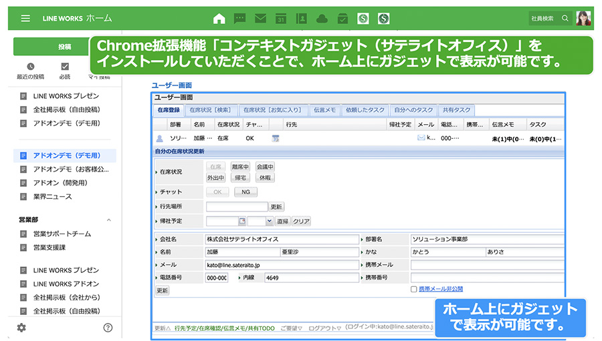Screen dimensions: 602x341
Task: Collapse the 営業部 section chevron
Action: click(x=108, y=220)
